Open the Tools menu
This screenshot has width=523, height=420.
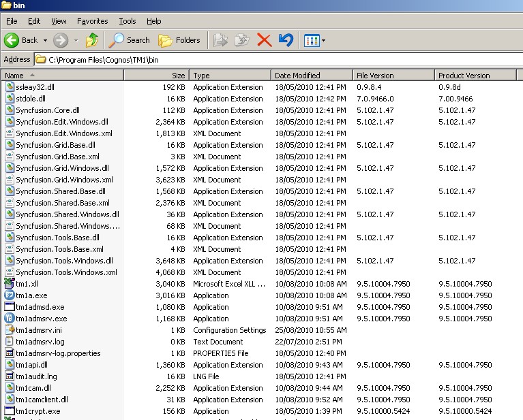(x=128, y=21)
